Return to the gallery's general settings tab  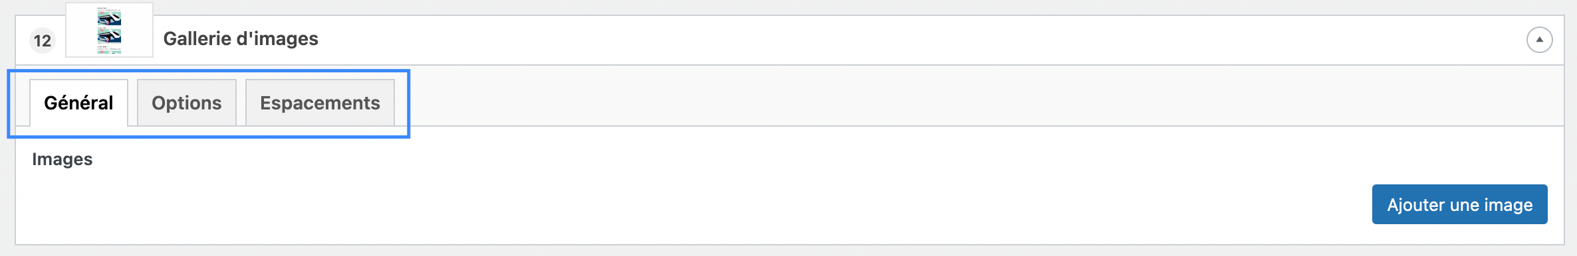78,103
